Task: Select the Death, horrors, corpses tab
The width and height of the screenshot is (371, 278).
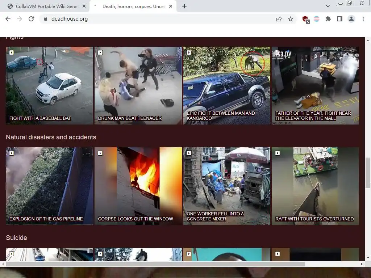Action: 133,7
